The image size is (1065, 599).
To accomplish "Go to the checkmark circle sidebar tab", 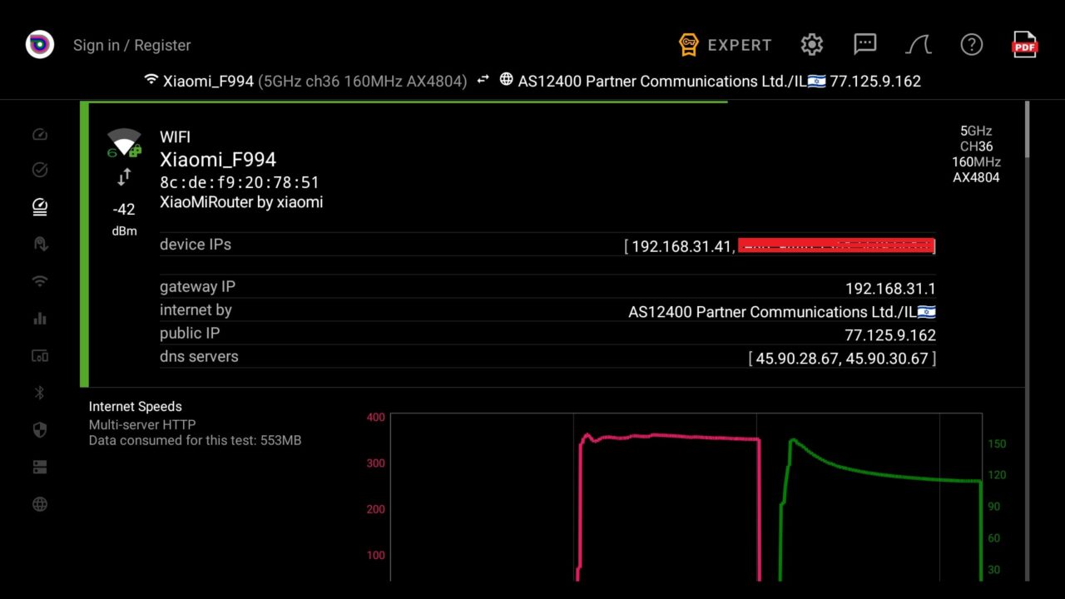I will point(39,170).
